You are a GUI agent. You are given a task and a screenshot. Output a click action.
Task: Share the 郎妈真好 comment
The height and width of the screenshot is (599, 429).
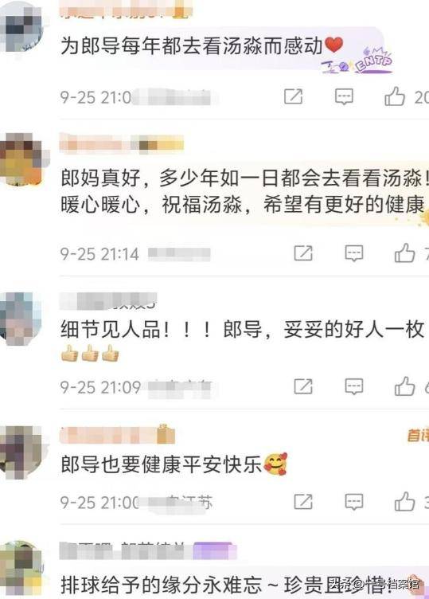coord(303,253)
